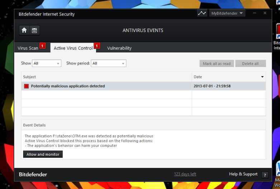Expand the Show period dropdown
This screenshot has height=189, width=280.
(109, 63)
